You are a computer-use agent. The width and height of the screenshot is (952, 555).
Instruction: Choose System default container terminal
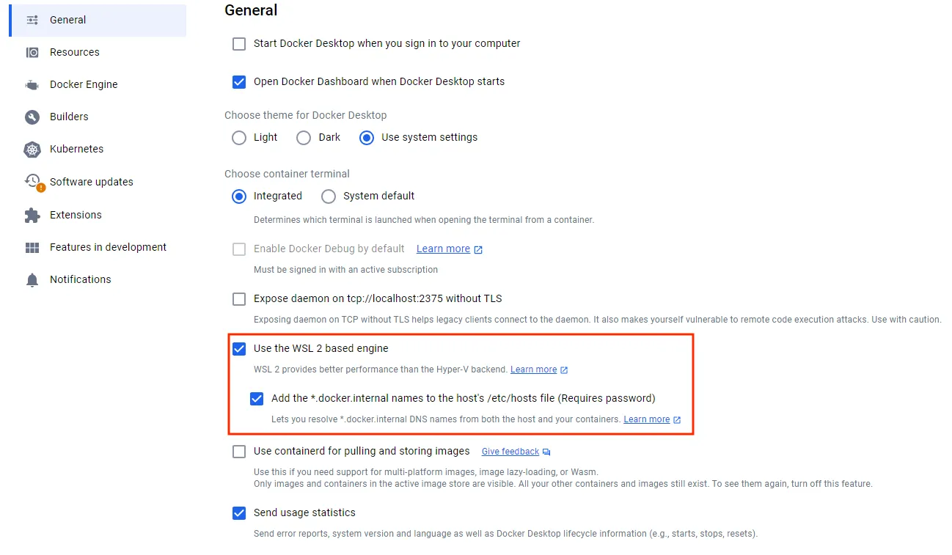329,196
